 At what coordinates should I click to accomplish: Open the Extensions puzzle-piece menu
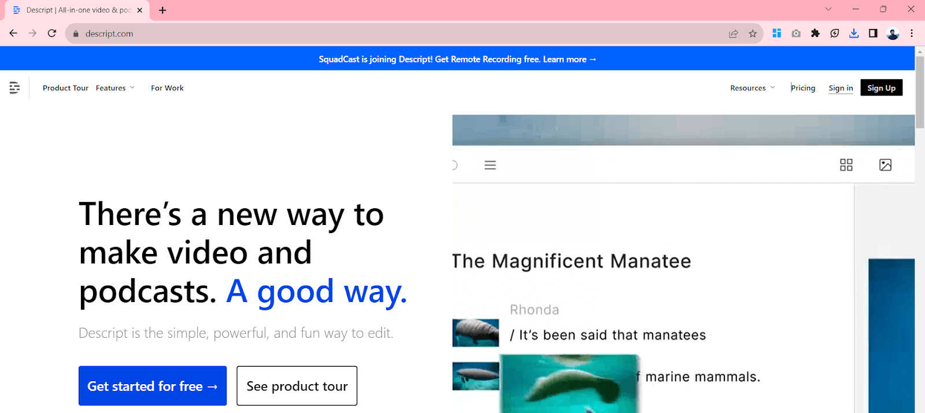click(815, 34)
